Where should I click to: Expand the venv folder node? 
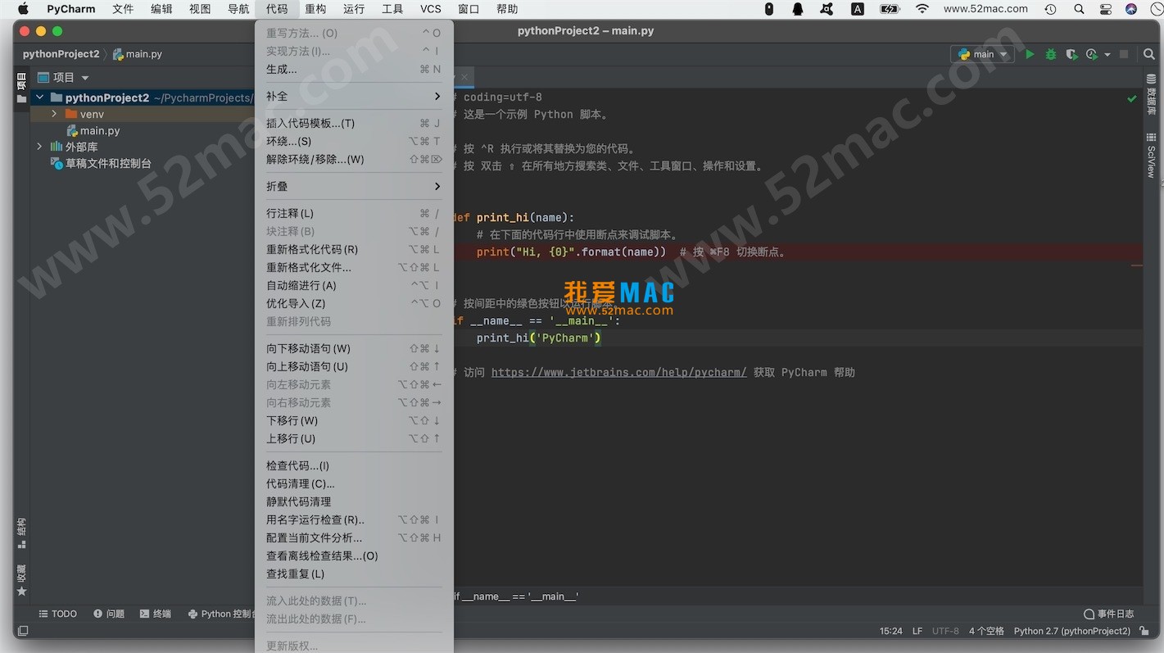coord(54,114)
